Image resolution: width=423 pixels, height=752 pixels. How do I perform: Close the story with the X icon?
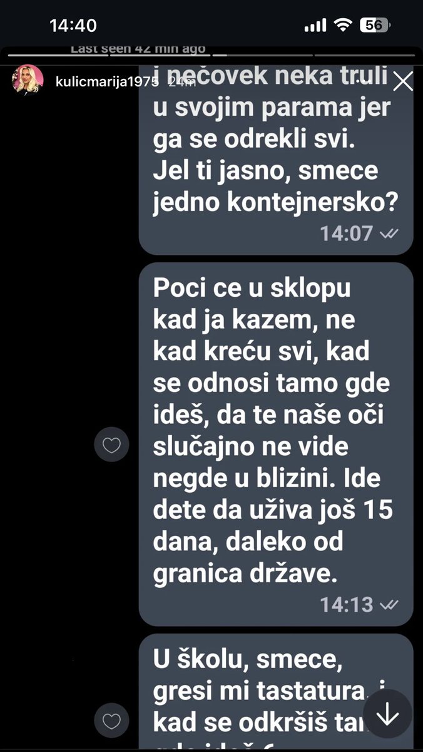click(x=403, y=82)
